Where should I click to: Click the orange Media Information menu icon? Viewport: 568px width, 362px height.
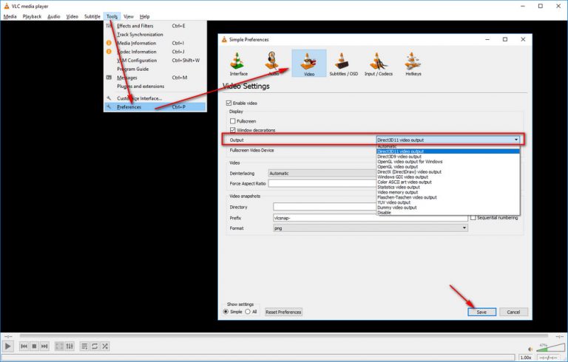(109, 43)
